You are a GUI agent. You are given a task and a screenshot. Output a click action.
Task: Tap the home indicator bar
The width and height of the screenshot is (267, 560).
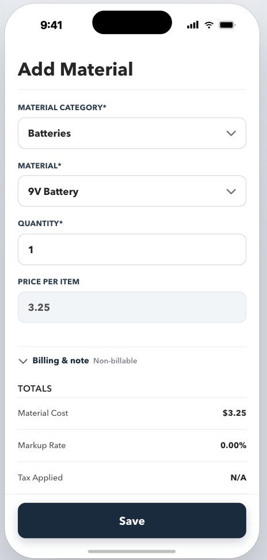tap(132, 551)
